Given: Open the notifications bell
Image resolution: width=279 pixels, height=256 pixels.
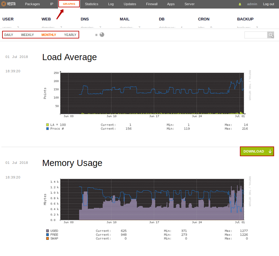Looking at the screenshot, I should pyautogui.click(x=240, y=4).
